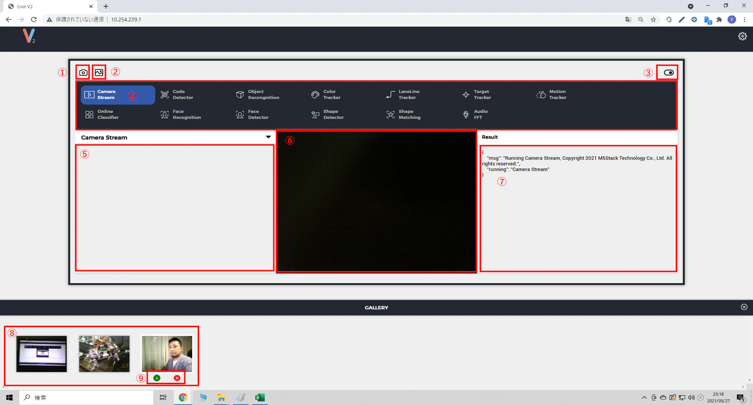Delete the selected gallery photo
The height and width of the screenshot is (405, 753).
[177, 378]
